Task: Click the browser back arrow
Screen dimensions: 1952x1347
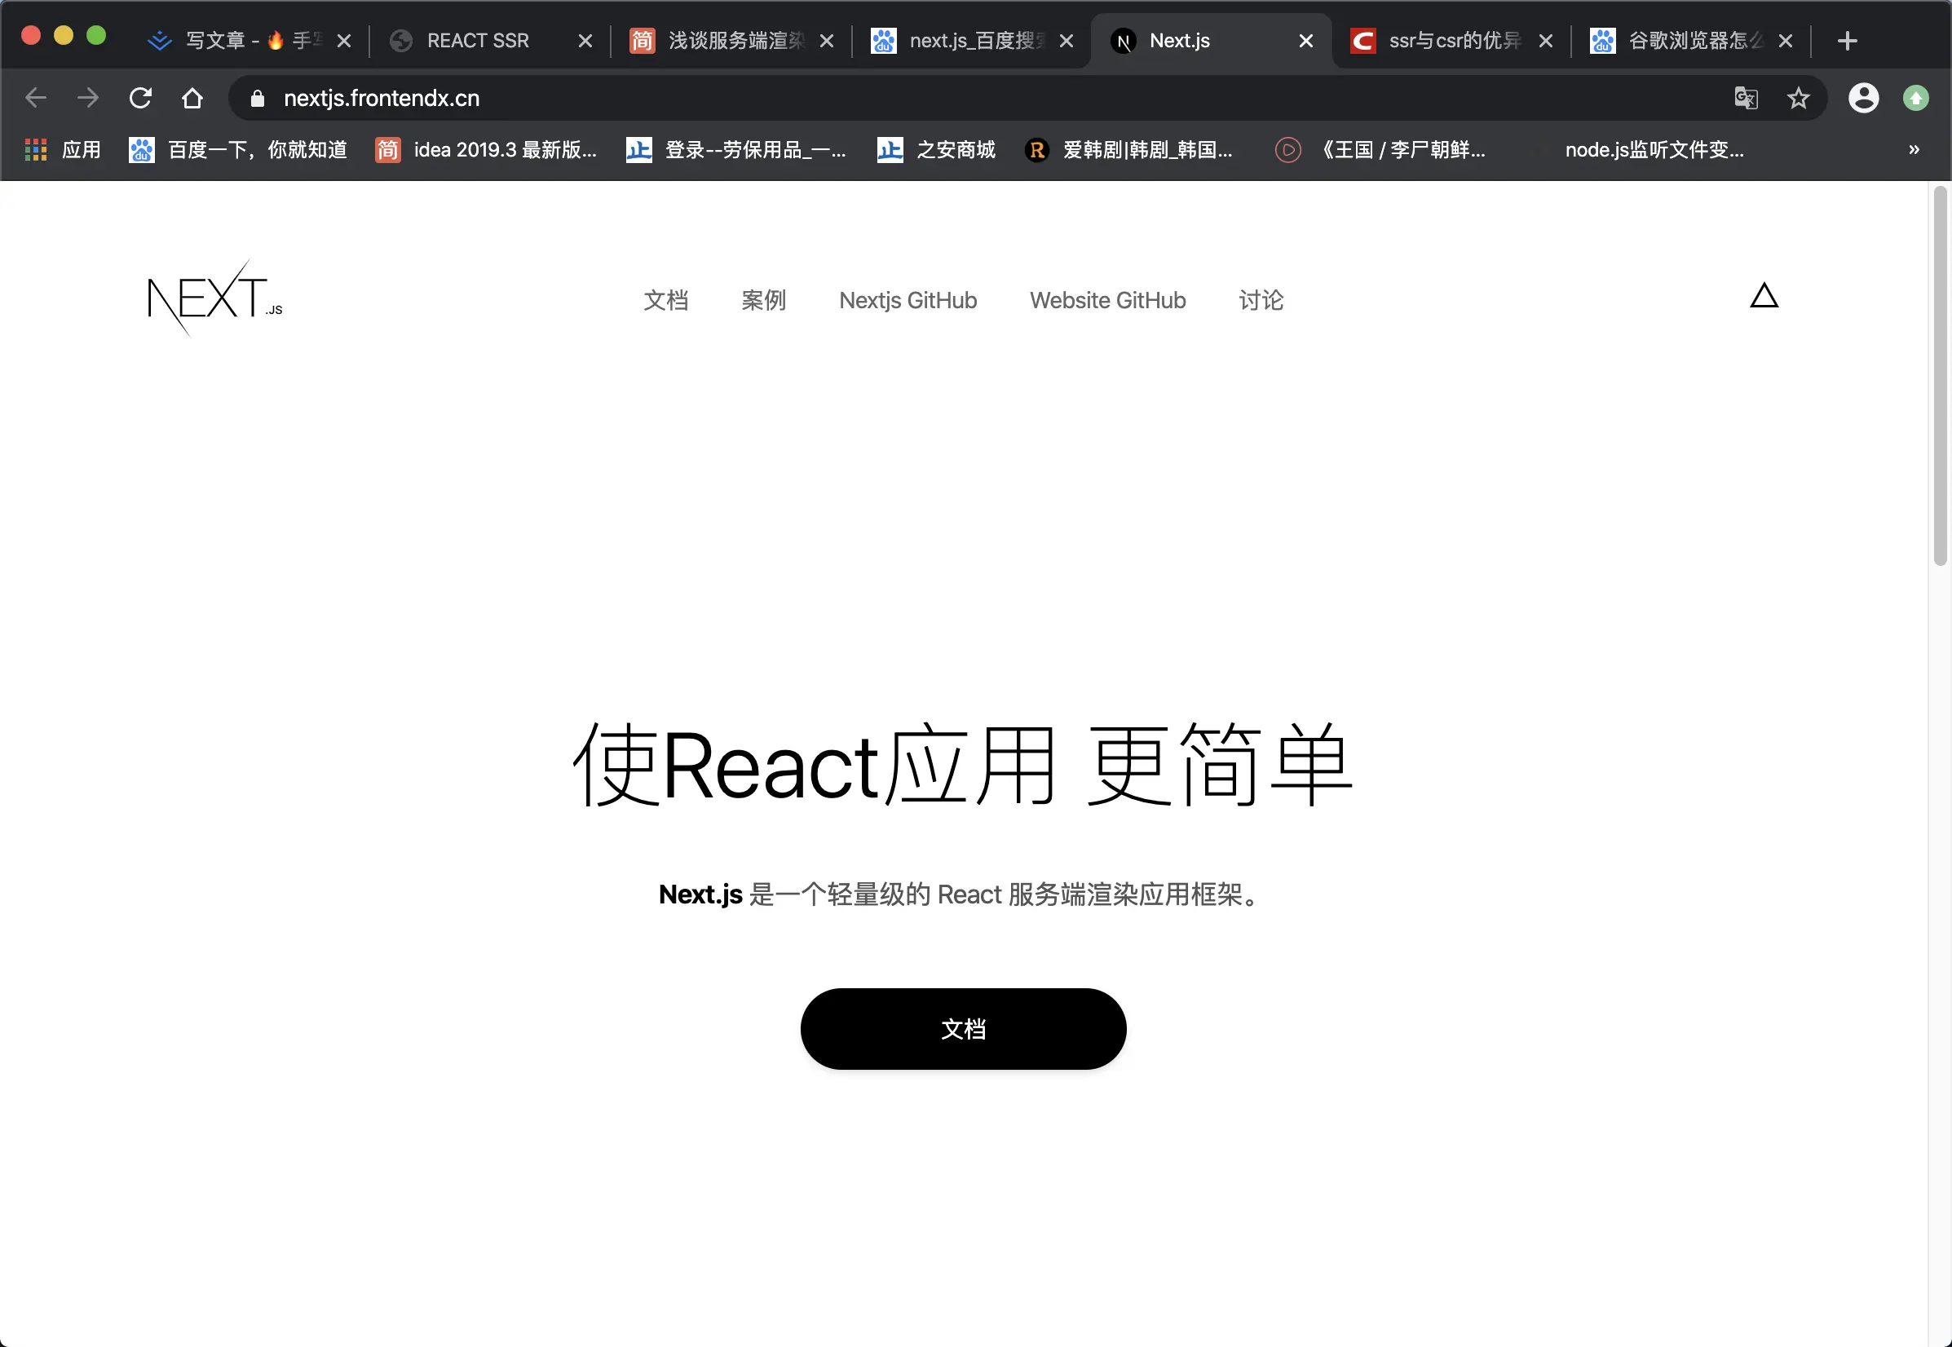Action: (35, 98)
